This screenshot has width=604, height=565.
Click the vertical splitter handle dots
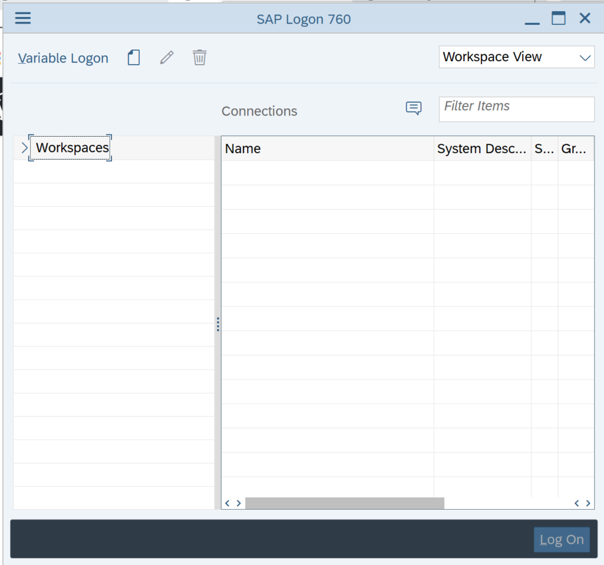click(218, 324)
